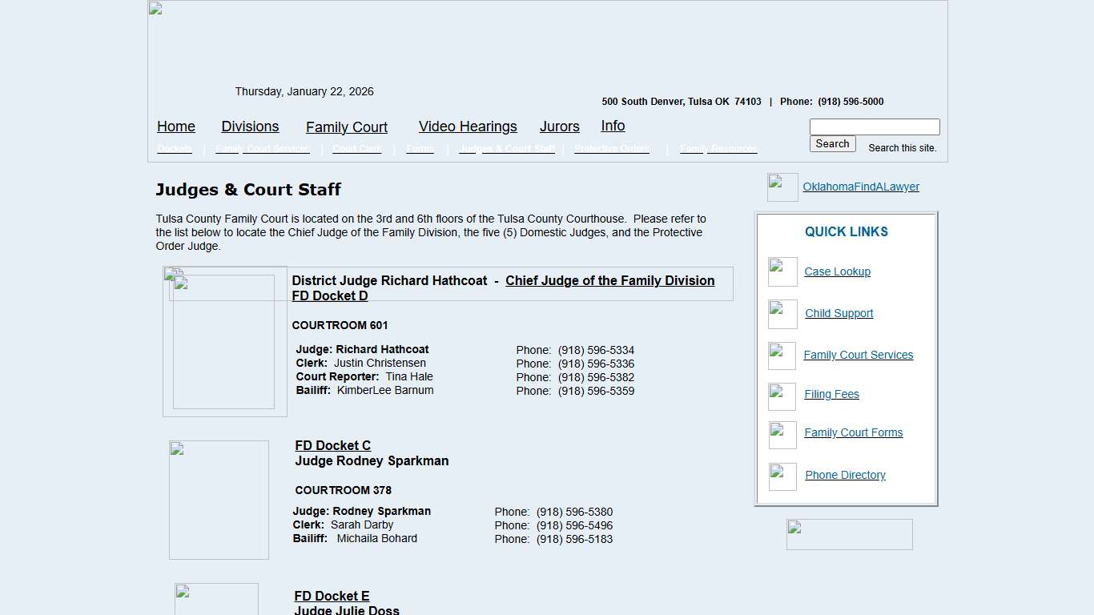The height and width of the screenshot is (615, 1094).
Task: Open Family Court Forms via its icon
Action: click(x=782, y=435)
